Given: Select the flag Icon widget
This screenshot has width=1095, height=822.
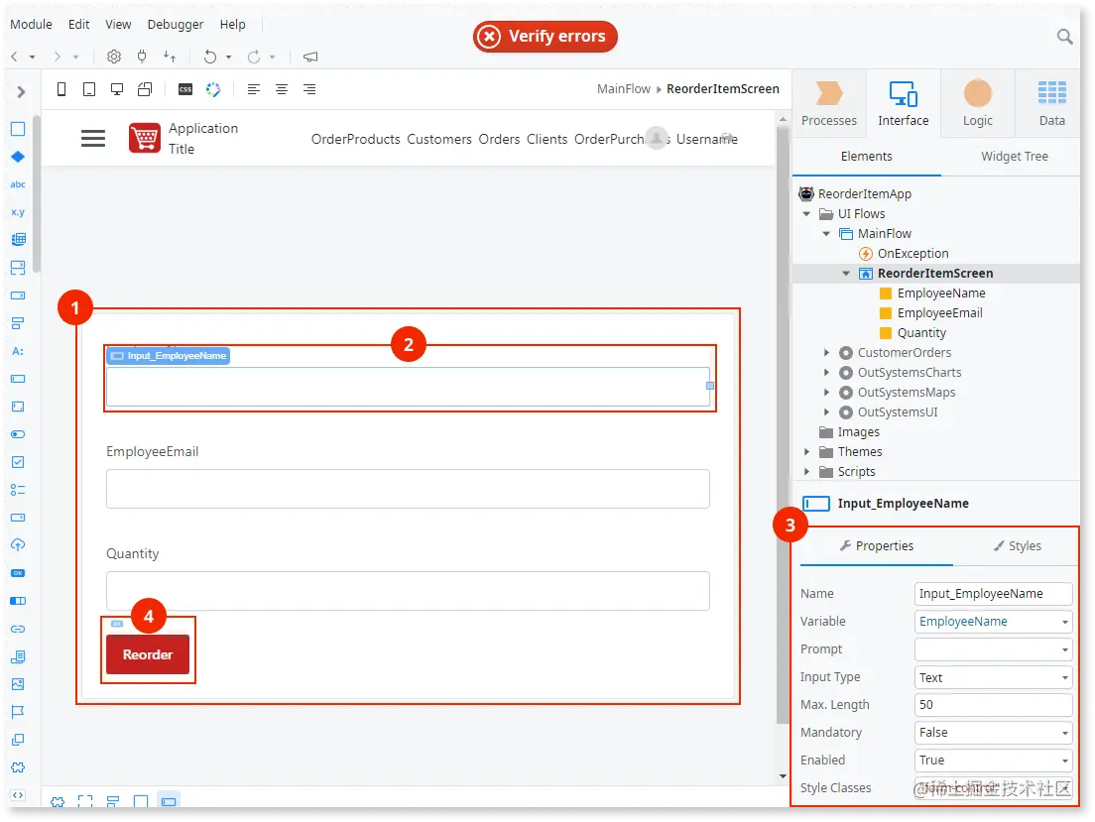Looking at the screenshot, I should coord(18,712).
